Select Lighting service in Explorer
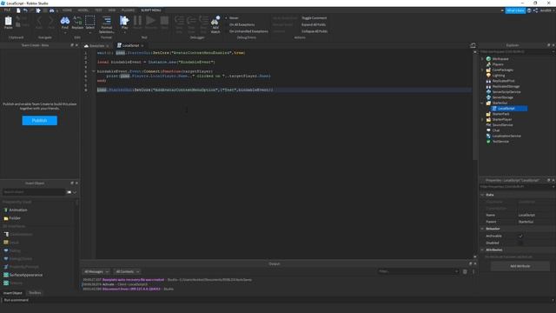 498,76
